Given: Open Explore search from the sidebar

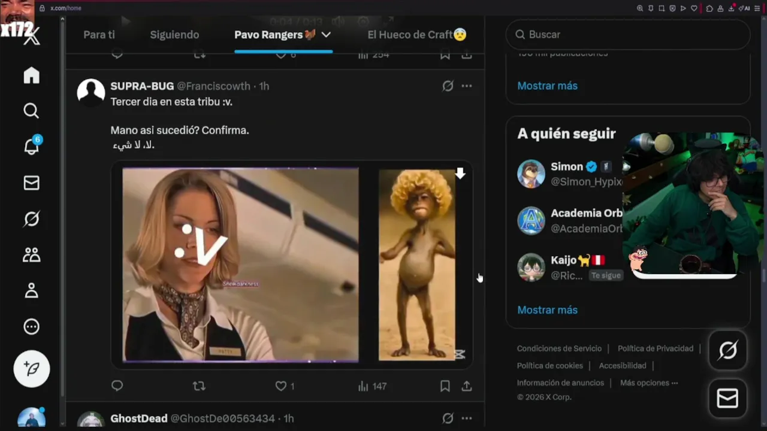Looking at the screenshot, I should [x=31, y=111].
